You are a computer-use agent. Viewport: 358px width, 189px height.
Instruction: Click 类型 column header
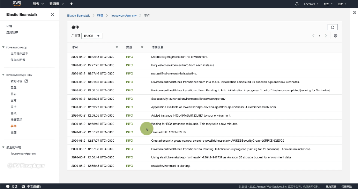click(129, 47)
